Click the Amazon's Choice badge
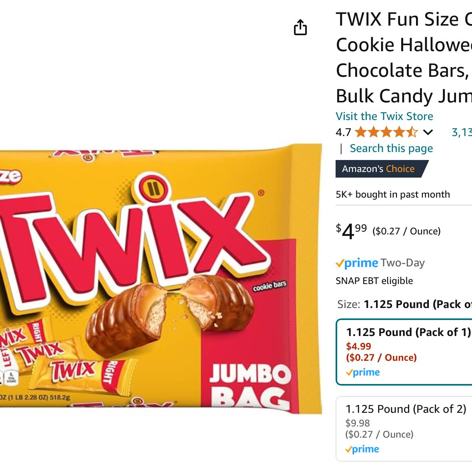Viewport: 472px width, 472px height. pyautogui.click(x=381, y=169)
